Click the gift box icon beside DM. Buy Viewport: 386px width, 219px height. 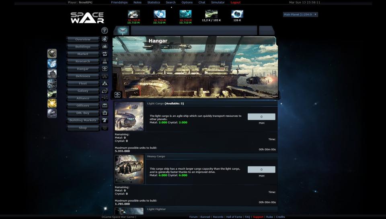click(x=105, y=113)
